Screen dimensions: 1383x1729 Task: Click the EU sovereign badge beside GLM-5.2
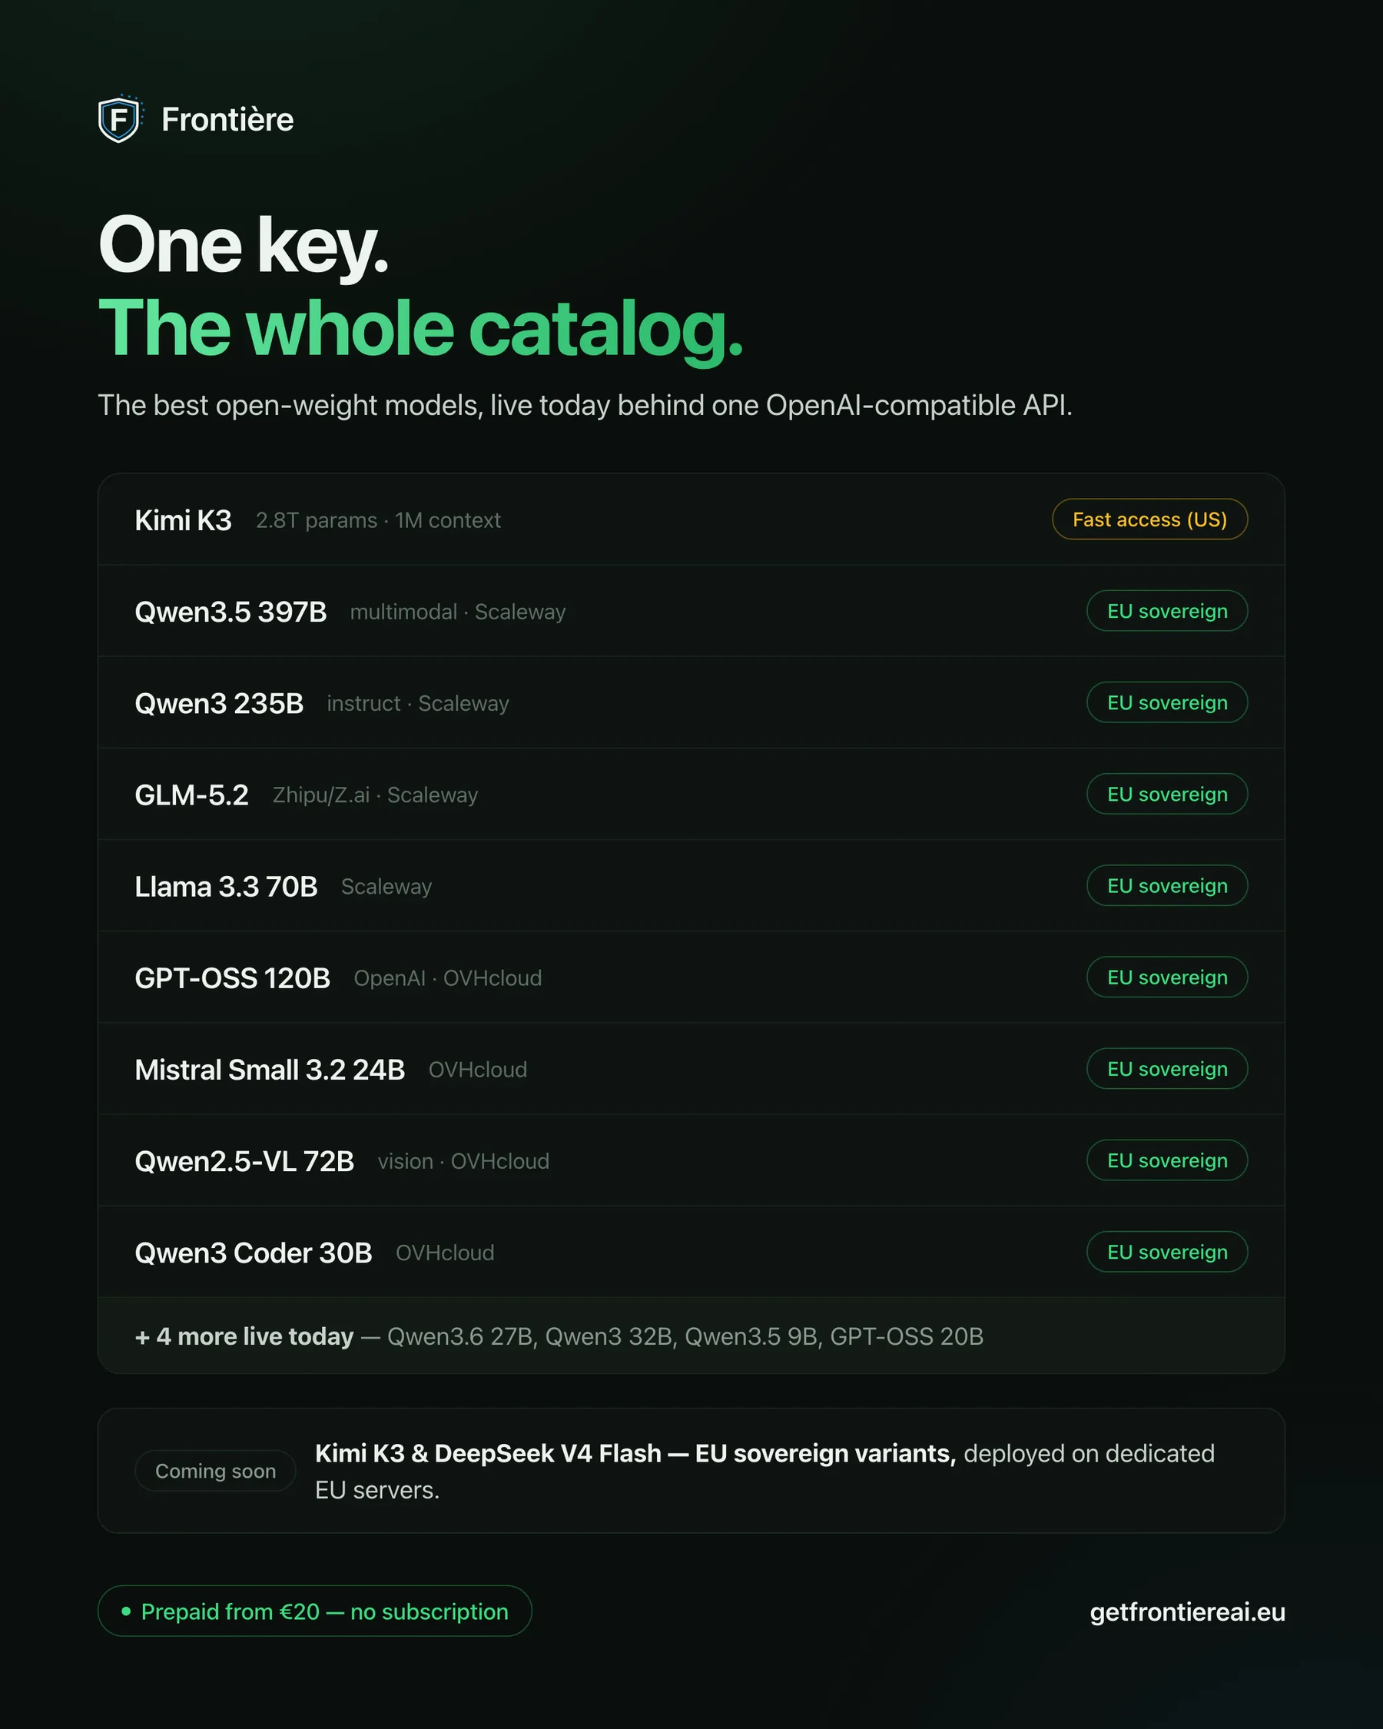coord(1167,794)
